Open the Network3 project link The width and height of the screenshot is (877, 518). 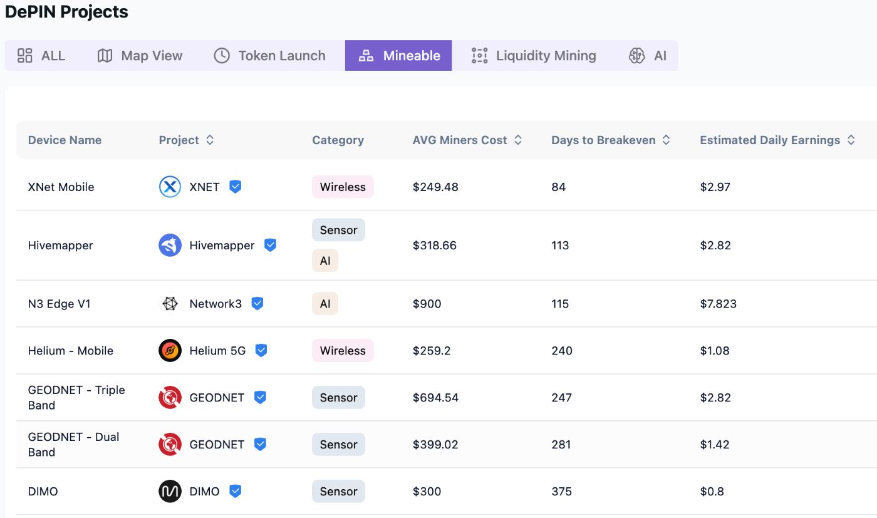click(x=215, y=304)
